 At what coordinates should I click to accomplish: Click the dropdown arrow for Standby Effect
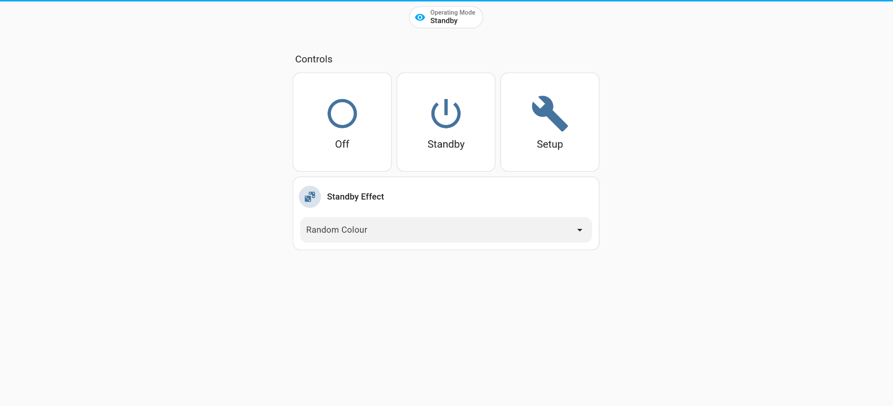coord(580,230)
